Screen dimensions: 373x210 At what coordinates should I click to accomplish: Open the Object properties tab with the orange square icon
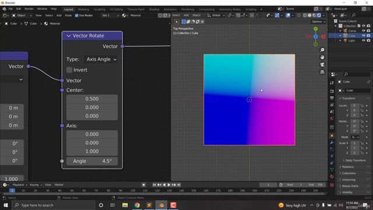[332, 136]
